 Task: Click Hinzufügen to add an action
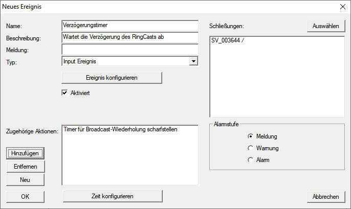(26, 153)
